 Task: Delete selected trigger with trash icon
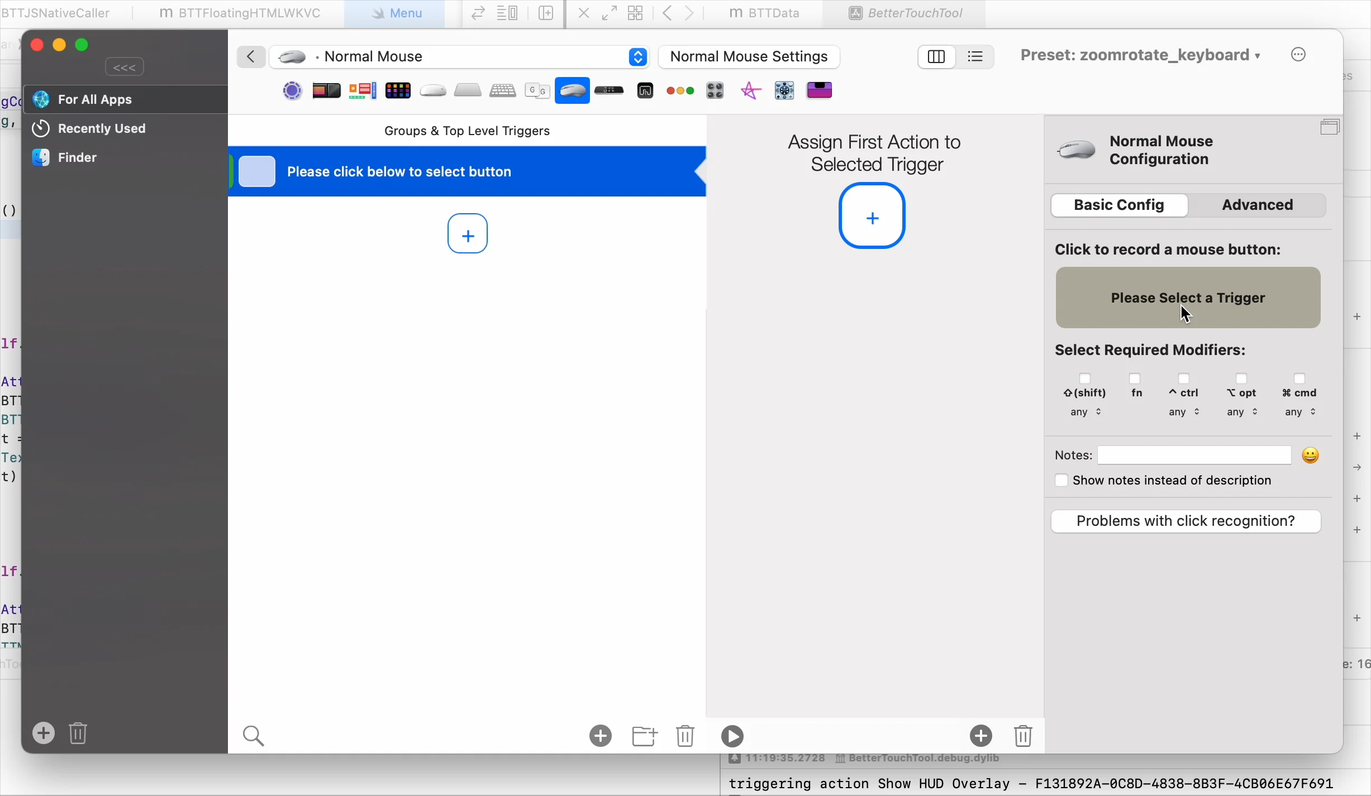(x=686, y=736)
